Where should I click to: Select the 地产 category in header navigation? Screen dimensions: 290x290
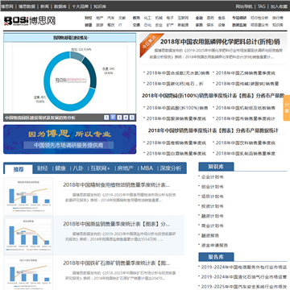[100, 18]
